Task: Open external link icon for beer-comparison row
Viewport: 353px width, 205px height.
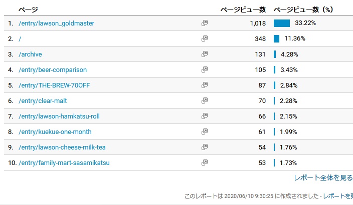Action: 205,69
